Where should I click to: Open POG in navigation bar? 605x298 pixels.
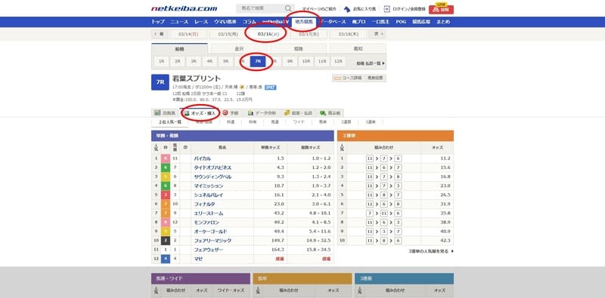[x=401, y=22]
